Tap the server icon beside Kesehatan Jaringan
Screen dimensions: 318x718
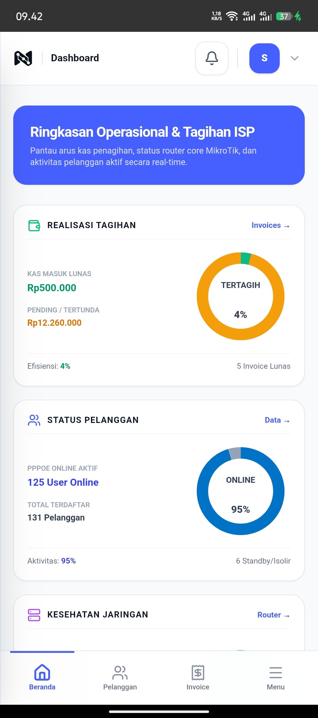tap(34, 615)
